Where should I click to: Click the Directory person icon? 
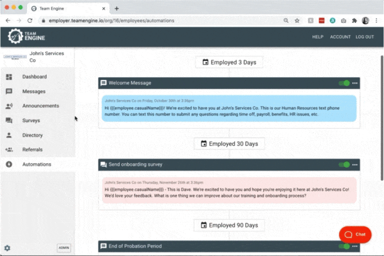coord(9,135)
